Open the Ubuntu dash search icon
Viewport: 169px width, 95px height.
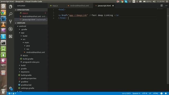3,6
